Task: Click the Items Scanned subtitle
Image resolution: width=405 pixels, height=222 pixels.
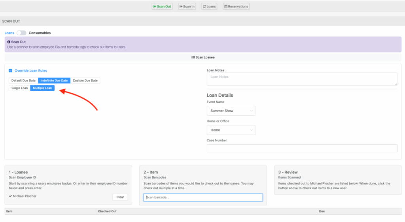Action: pos(289,177)
